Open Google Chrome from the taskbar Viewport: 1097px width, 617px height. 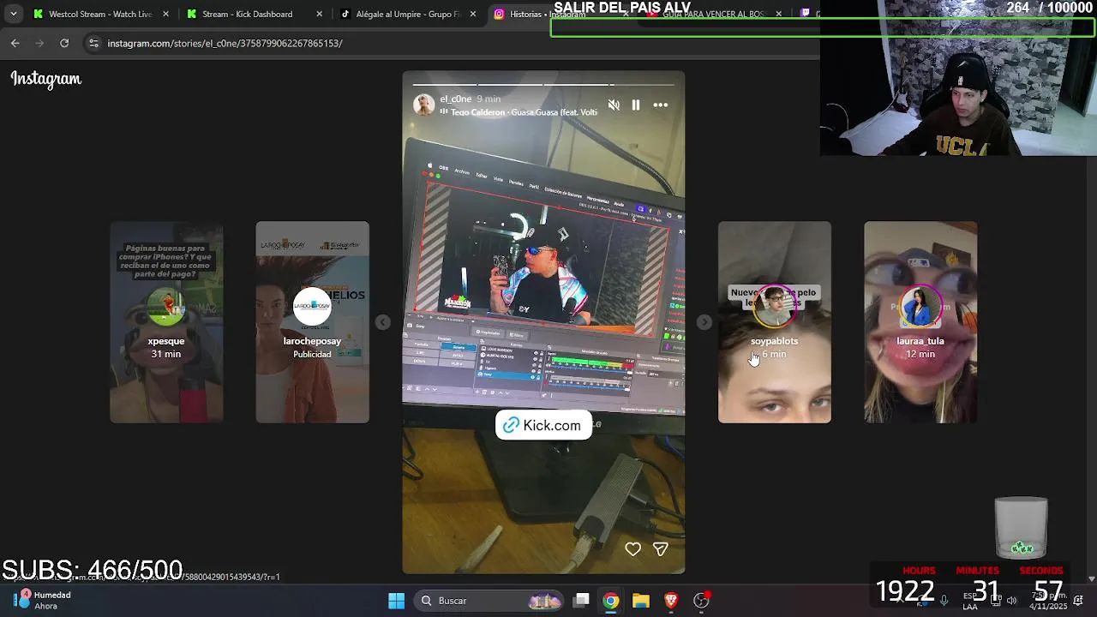coord(611,601)
